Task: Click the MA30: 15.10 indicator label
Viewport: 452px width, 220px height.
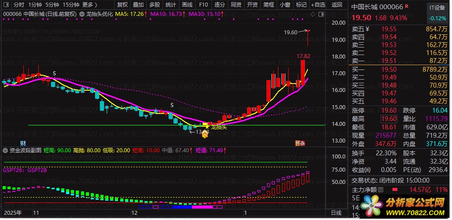Action: click(206, 14)
